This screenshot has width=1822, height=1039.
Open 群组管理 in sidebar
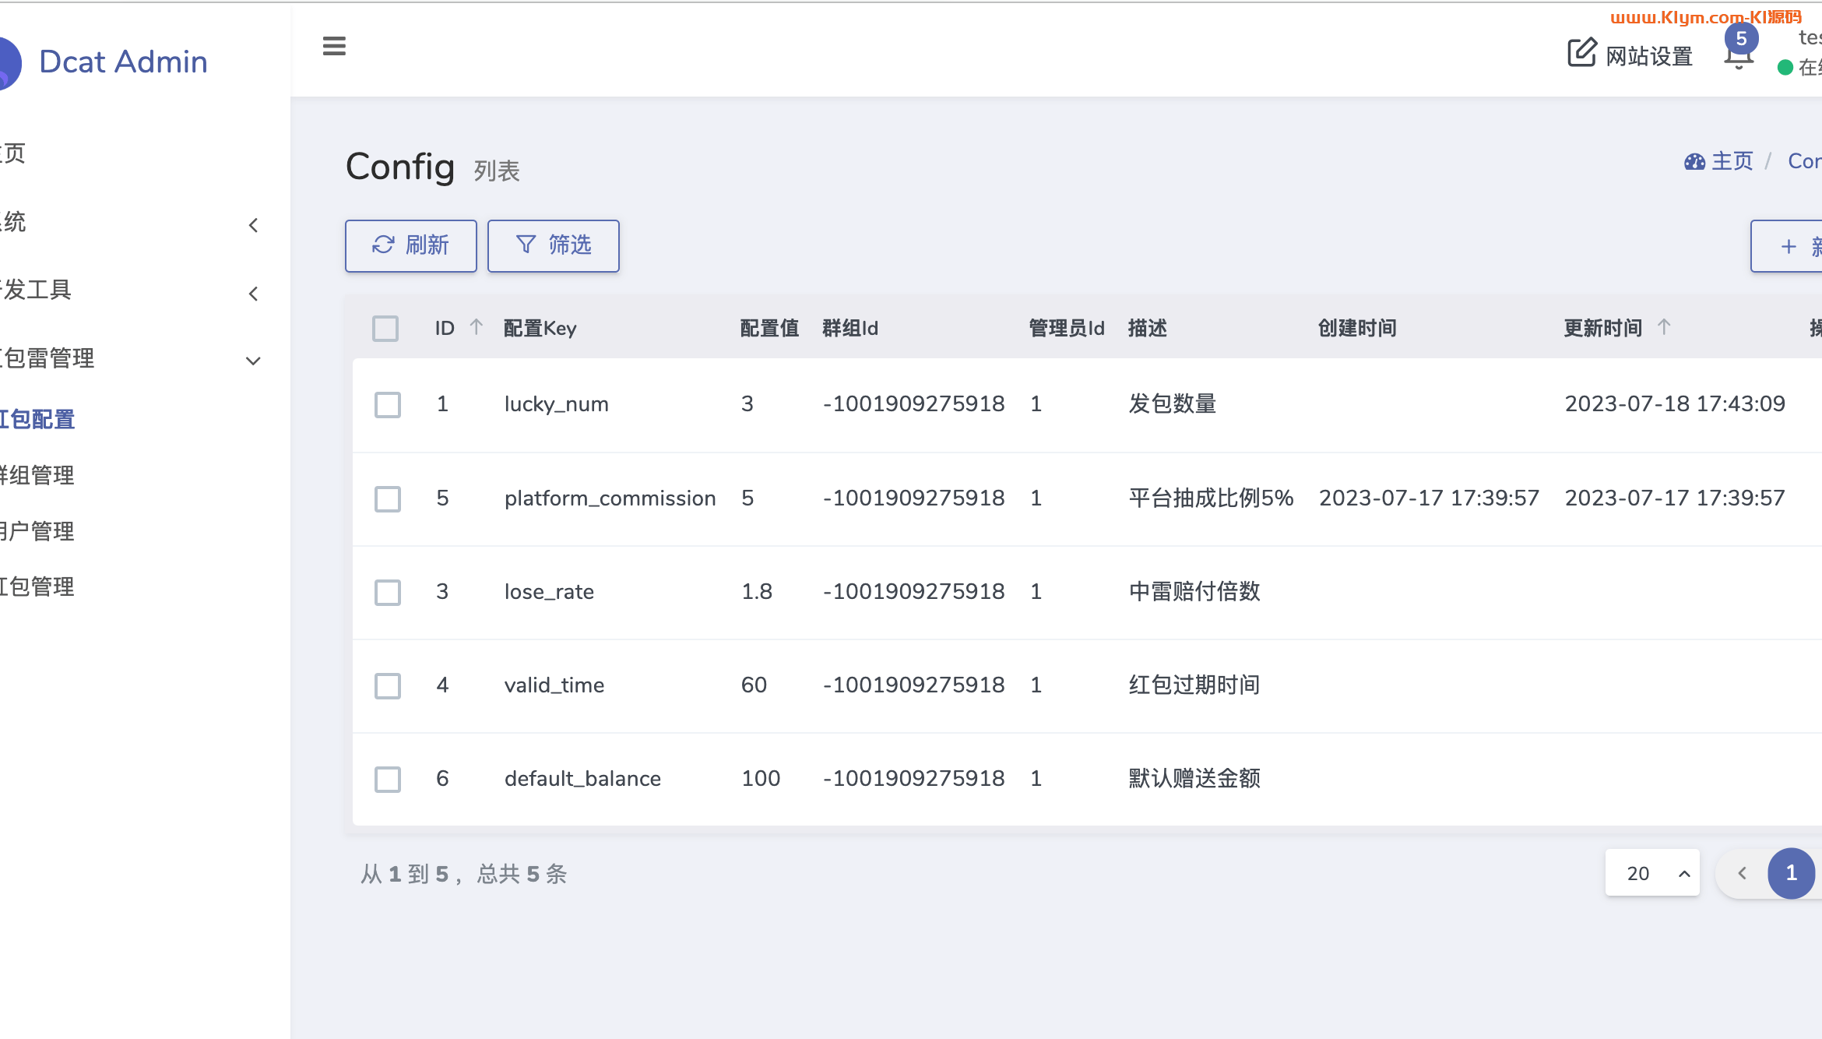pos(37,475)
